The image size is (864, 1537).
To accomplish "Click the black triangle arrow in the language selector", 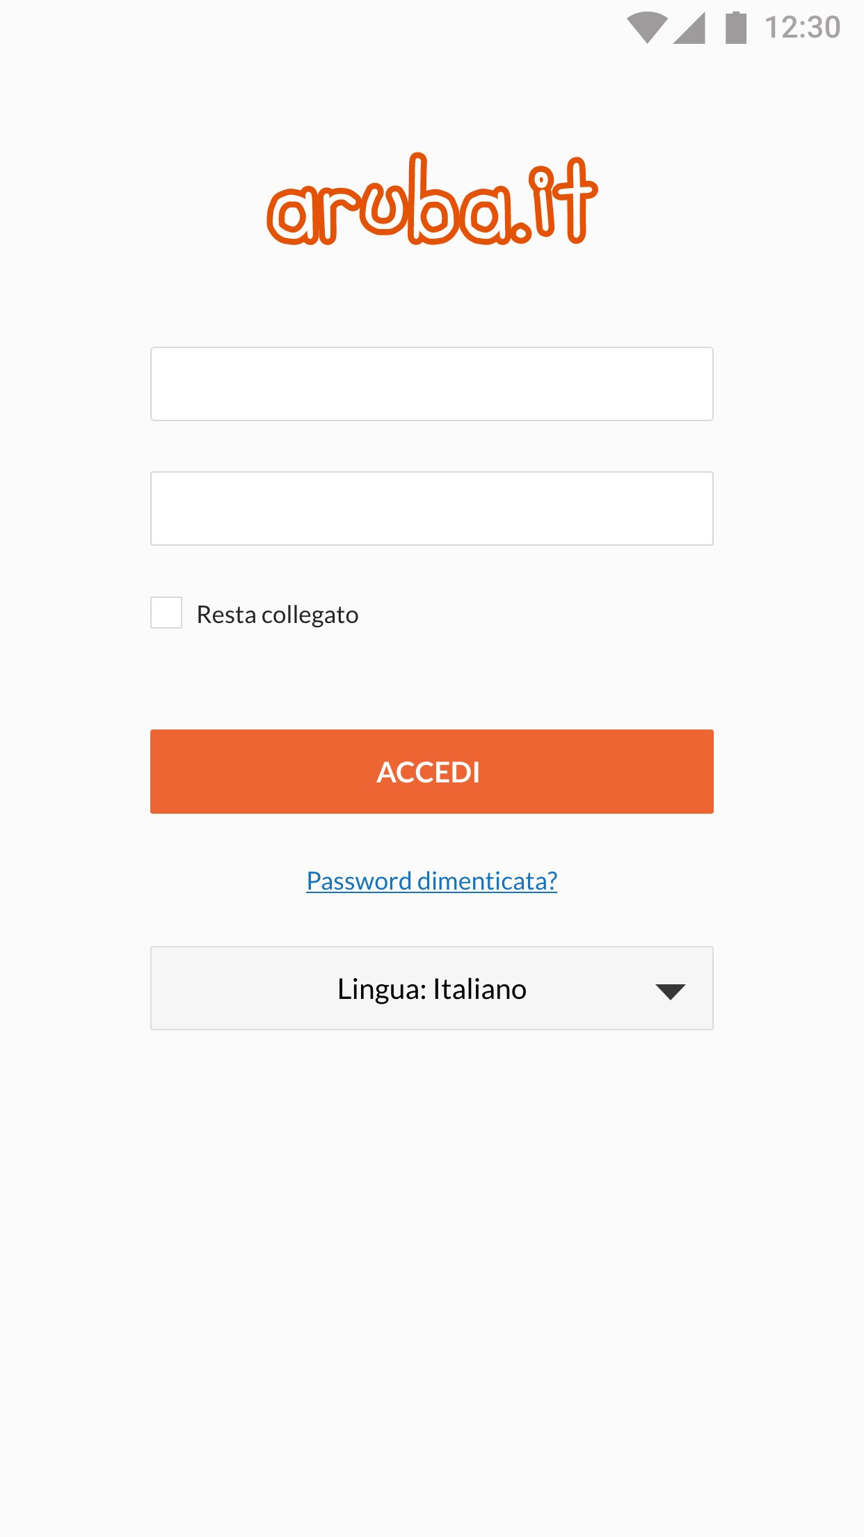I will coord(671,991).
